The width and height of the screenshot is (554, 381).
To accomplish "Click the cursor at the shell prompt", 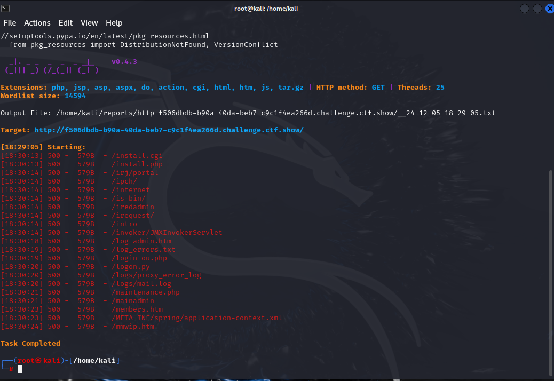I will [20, 369].
